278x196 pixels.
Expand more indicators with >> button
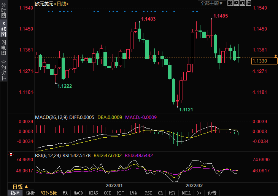tap(199, 193)
